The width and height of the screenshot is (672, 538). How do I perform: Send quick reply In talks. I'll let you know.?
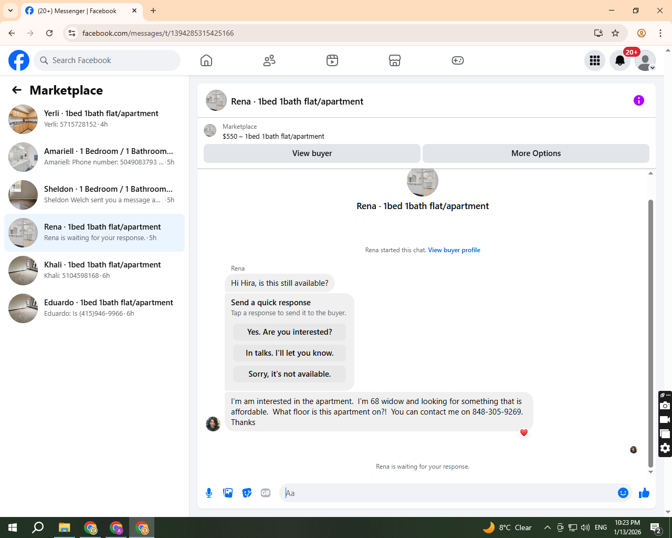[x=289, y=353]
